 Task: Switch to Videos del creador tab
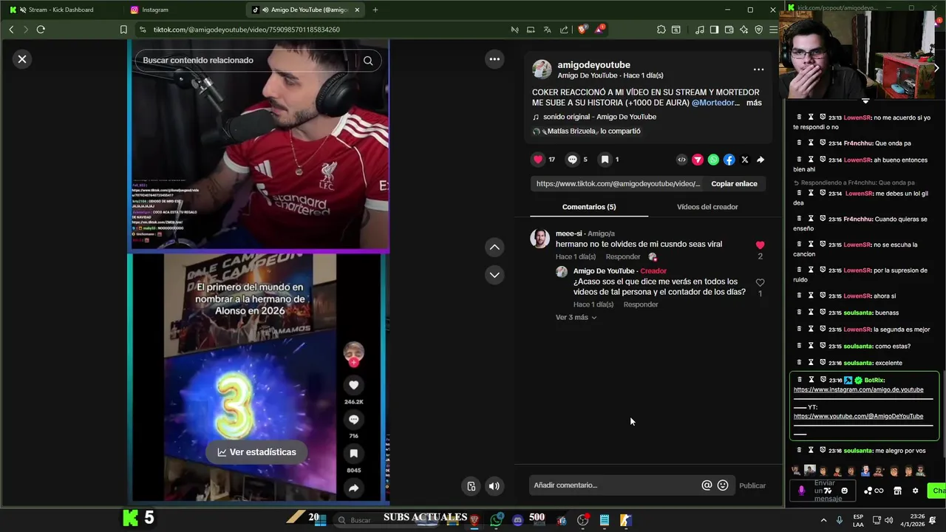pos(707,207)
